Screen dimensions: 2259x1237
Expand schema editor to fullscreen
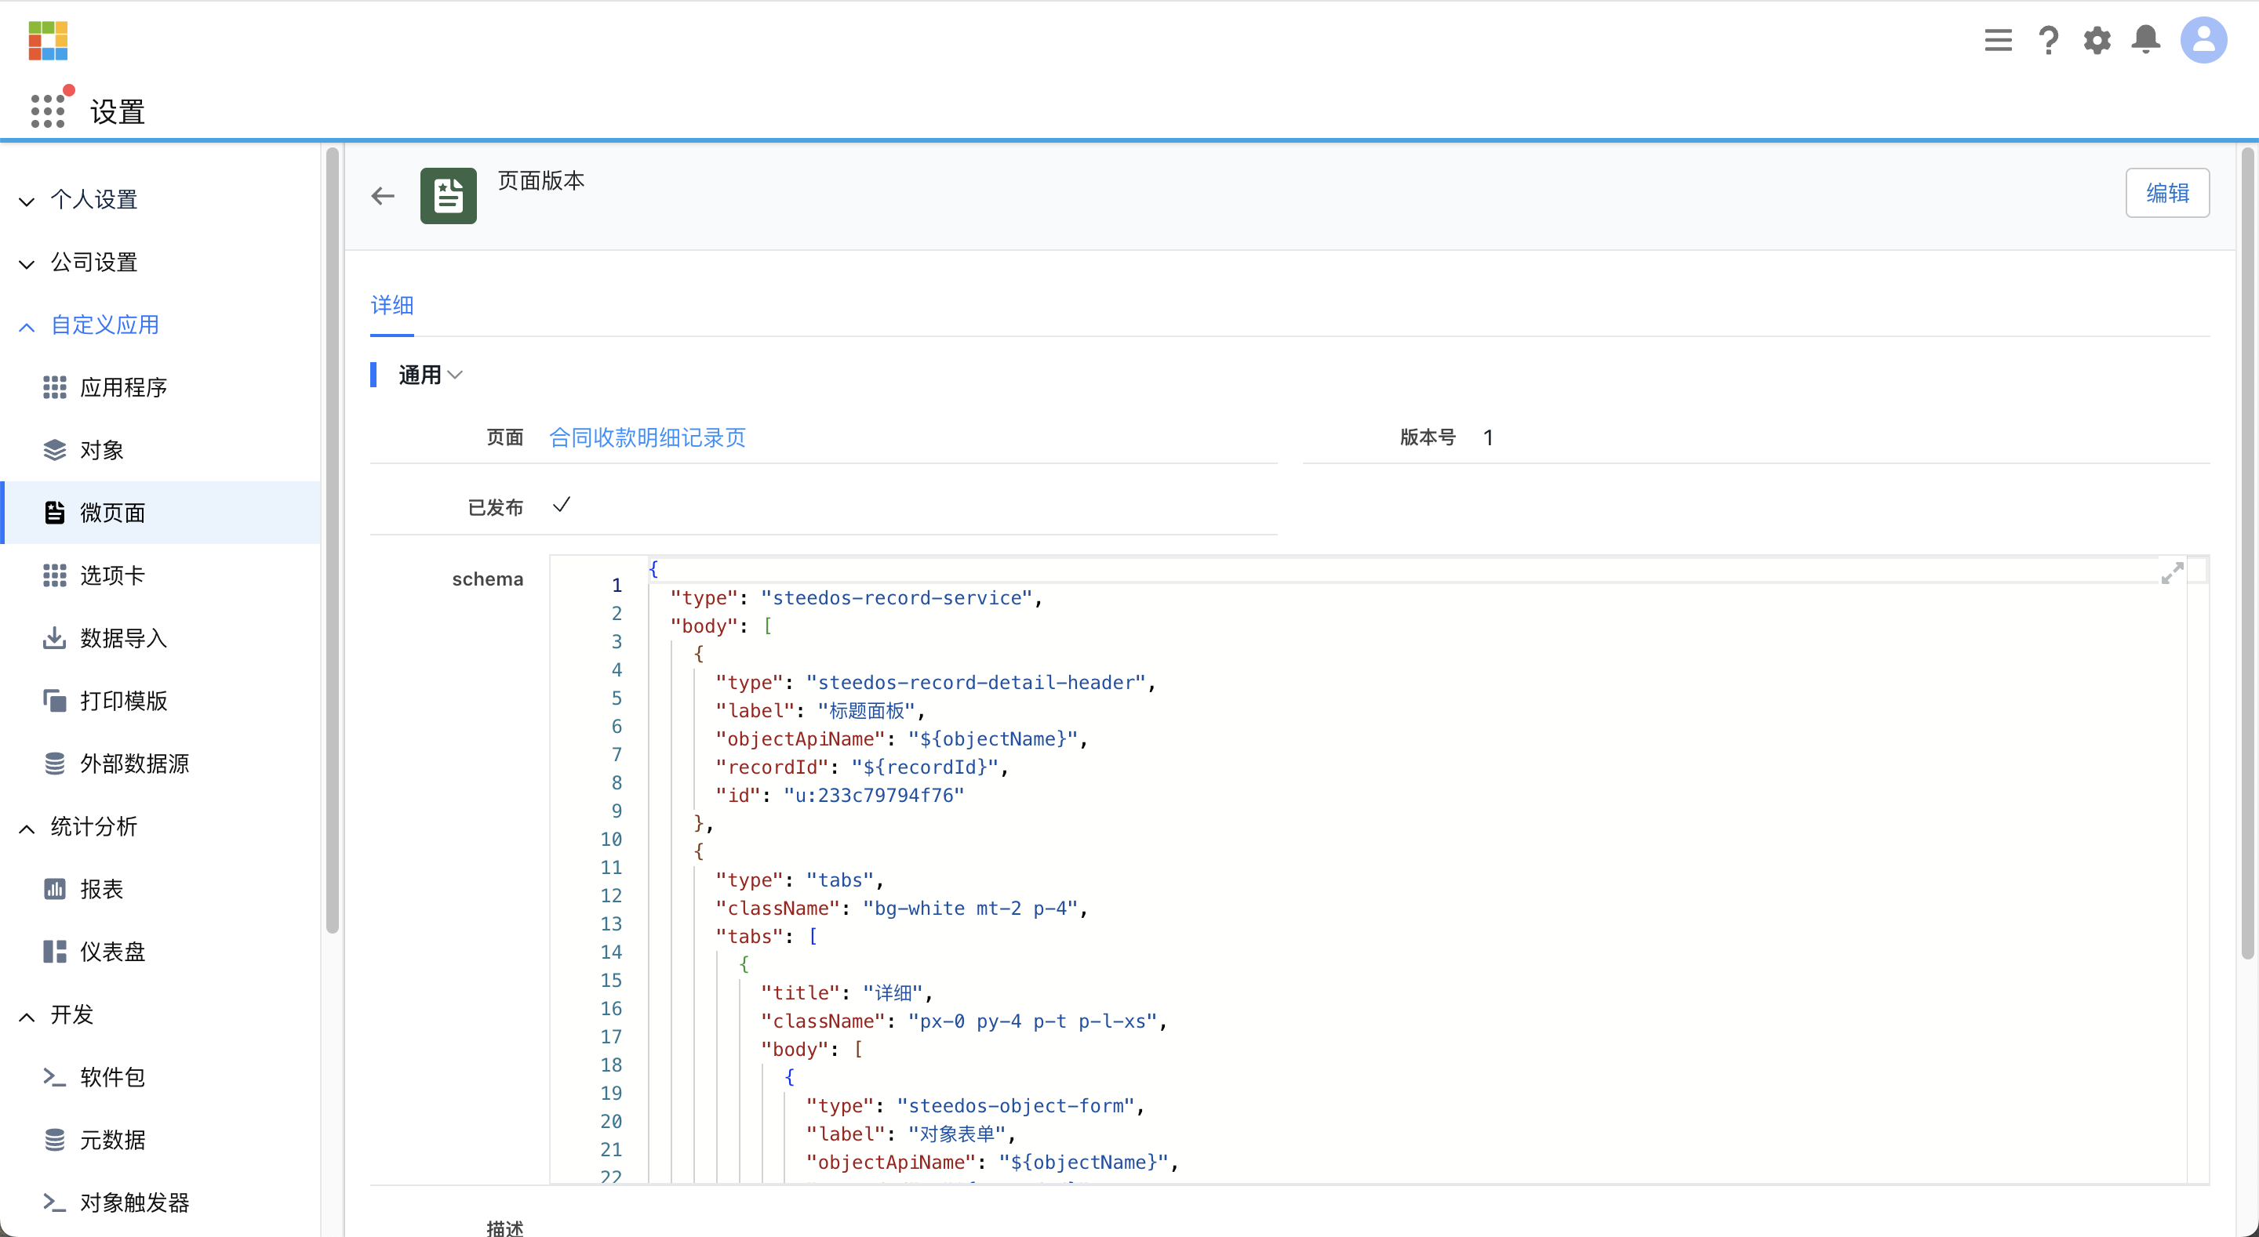[2171, 573]
